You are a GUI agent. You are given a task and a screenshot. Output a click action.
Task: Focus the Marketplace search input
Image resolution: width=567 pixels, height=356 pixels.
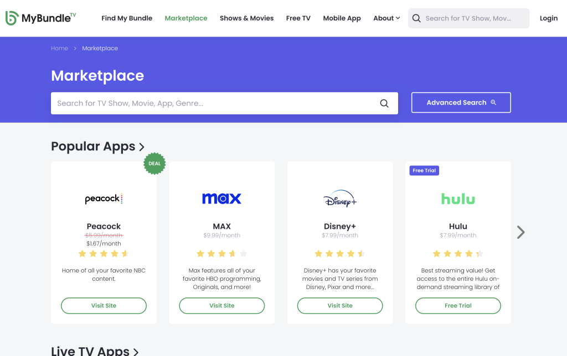click(225, 103)
